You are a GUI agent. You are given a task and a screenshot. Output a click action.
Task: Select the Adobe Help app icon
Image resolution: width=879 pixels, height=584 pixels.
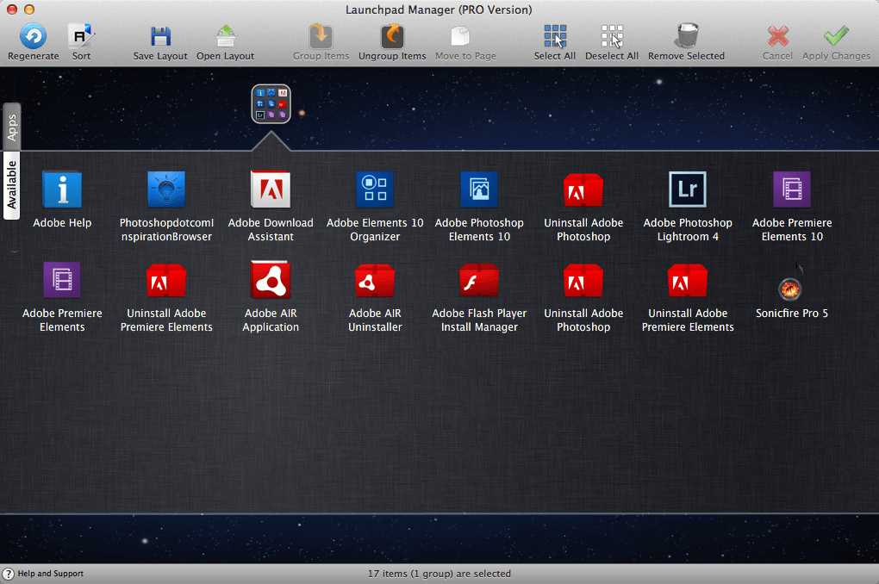point(62,190)
